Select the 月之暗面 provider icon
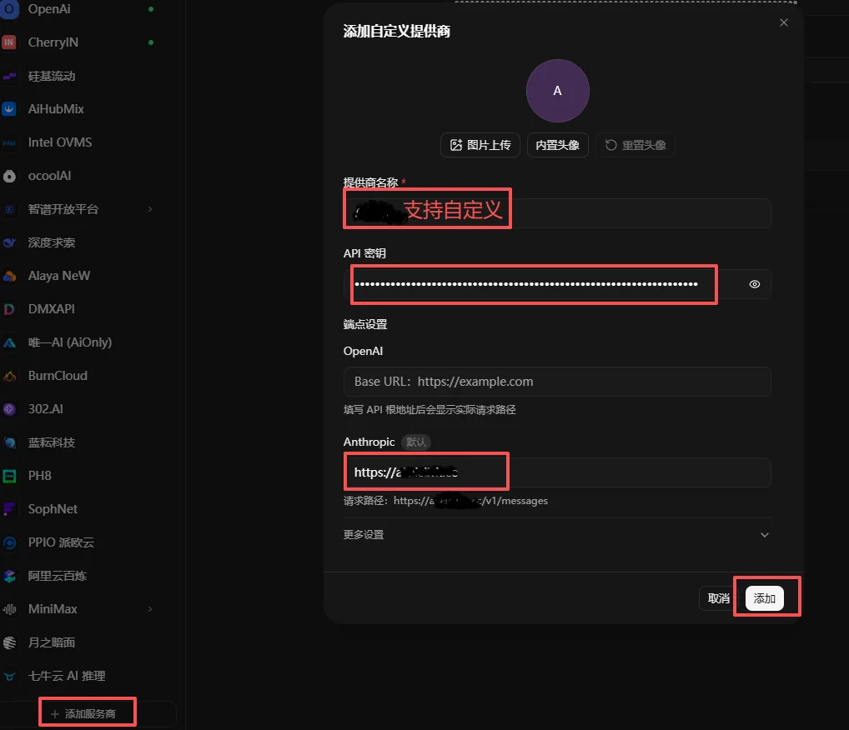Image resolution: width=849 pixels, height=730 pixels. pyautogui.click(x=9, y=642)
